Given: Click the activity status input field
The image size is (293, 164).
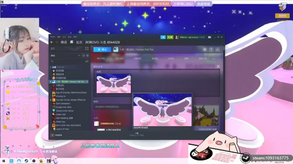Looking at the screenshot, I should pos(112,107).
